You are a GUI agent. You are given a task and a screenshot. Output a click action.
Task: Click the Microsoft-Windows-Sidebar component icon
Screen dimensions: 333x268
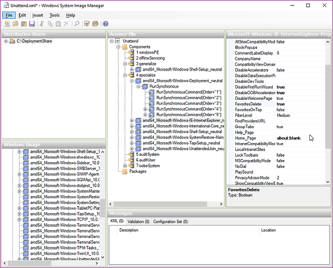26,163
